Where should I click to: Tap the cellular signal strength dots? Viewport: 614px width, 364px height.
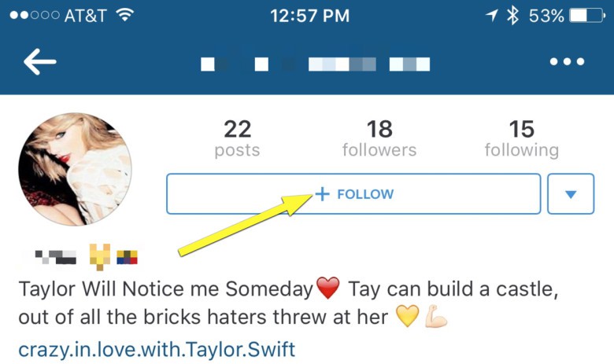(35, 15)
